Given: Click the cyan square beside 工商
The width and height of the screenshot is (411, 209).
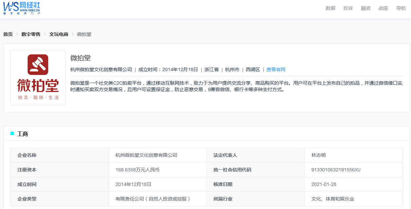Looking at the screenshot, I should (x=12, y=133).
